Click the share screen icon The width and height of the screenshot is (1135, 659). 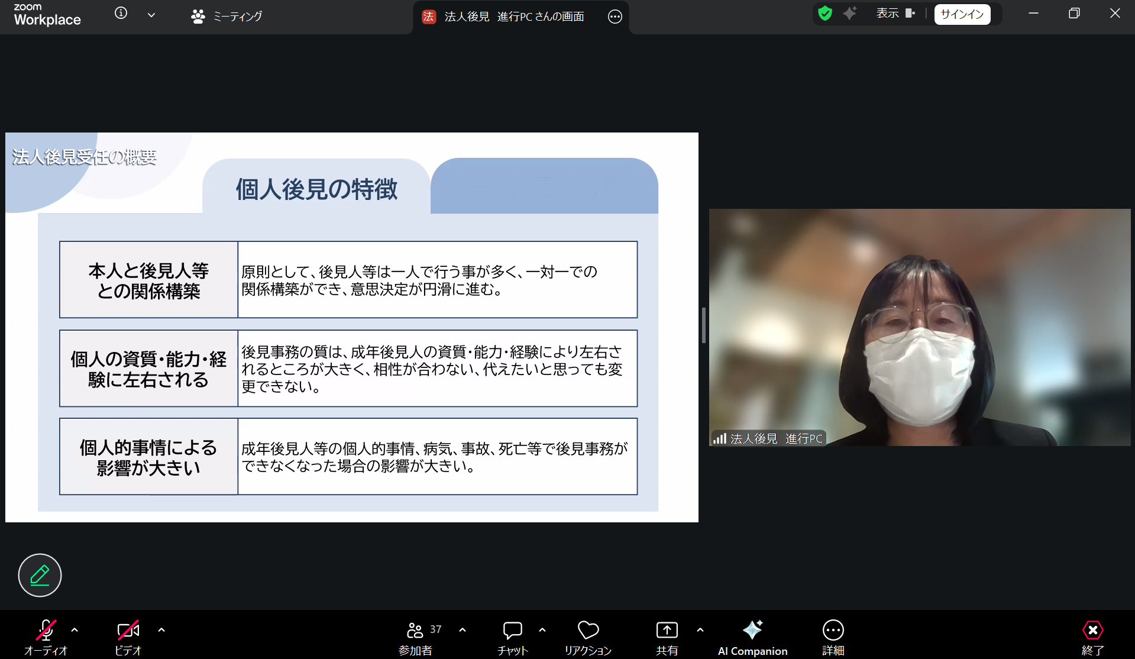[x=667, y=631]
